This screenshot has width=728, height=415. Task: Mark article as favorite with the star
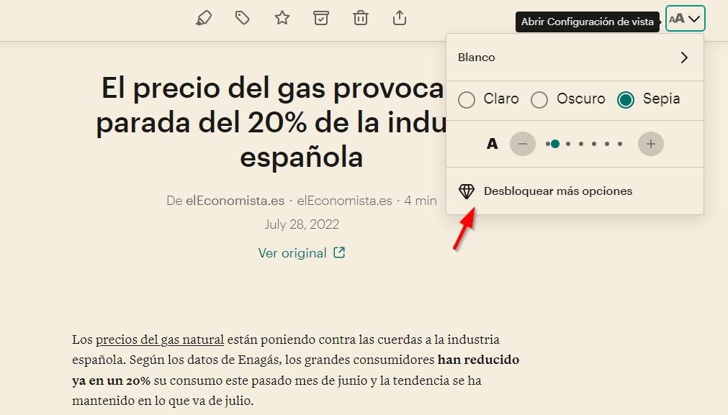[282, 18]
